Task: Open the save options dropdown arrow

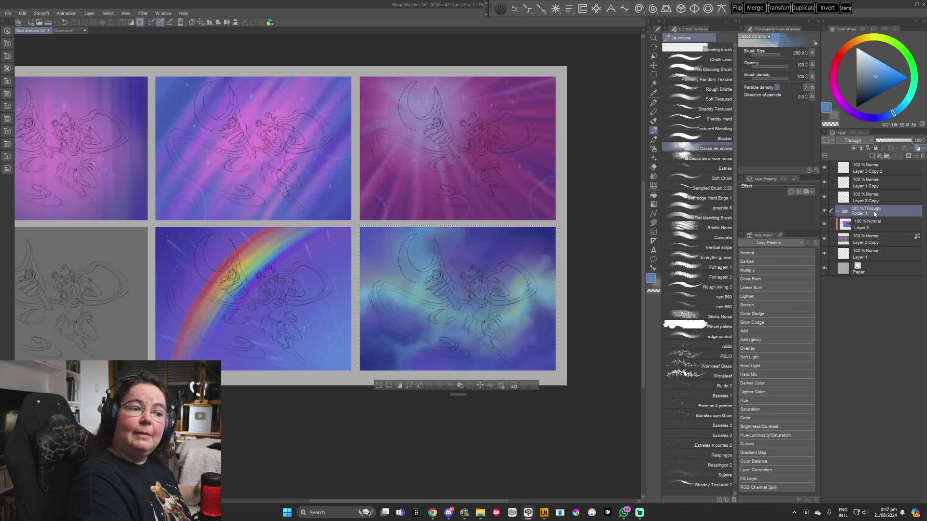Action: tap(55, 22)
